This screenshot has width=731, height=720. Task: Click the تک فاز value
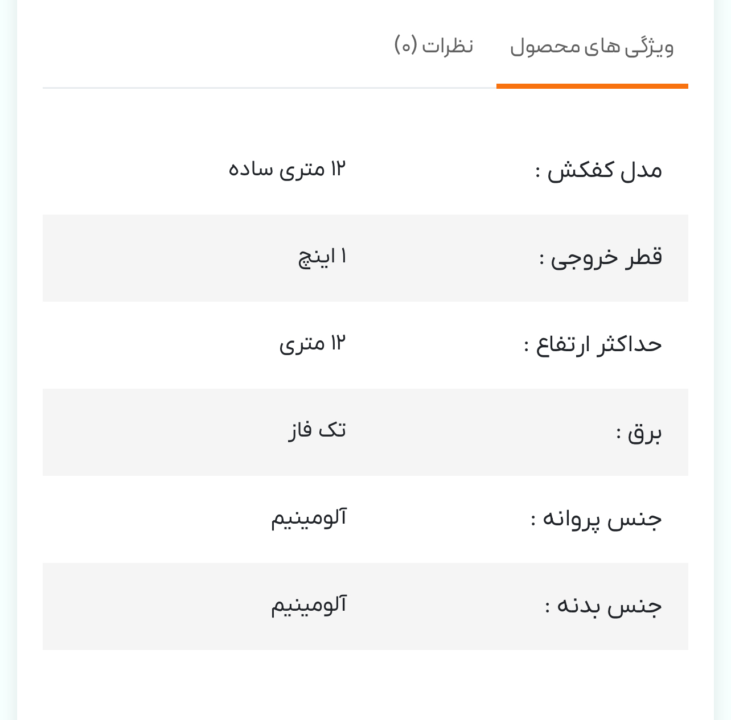point(317,430)
